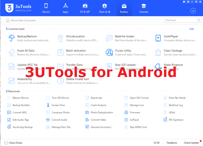Click the Manage Icon label

[x=137, y=105]
